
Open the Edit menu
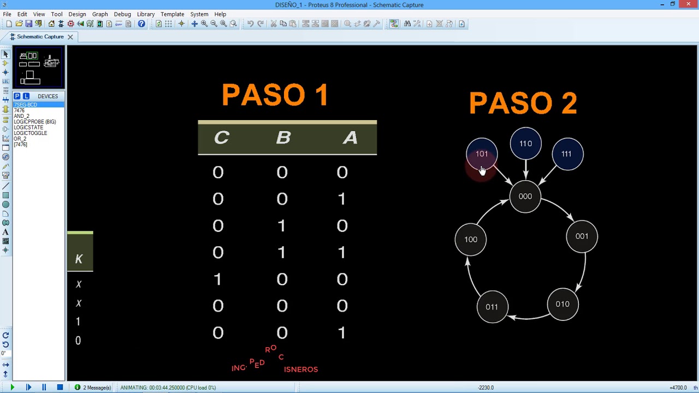22,14
